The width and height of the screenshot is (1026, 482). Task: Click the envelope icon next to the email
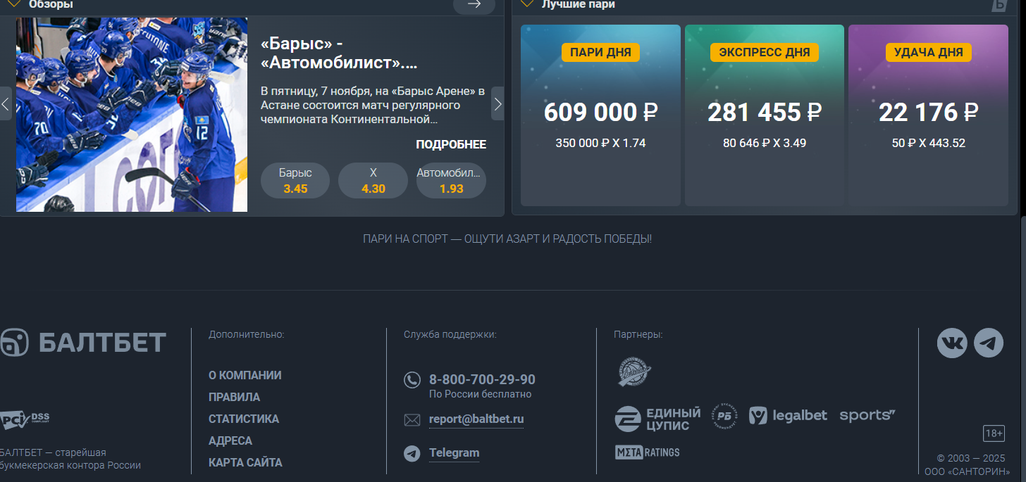click(412, 419)
